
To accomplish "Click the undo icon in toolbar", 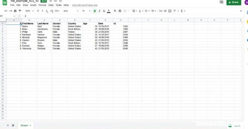I will 6,11.
